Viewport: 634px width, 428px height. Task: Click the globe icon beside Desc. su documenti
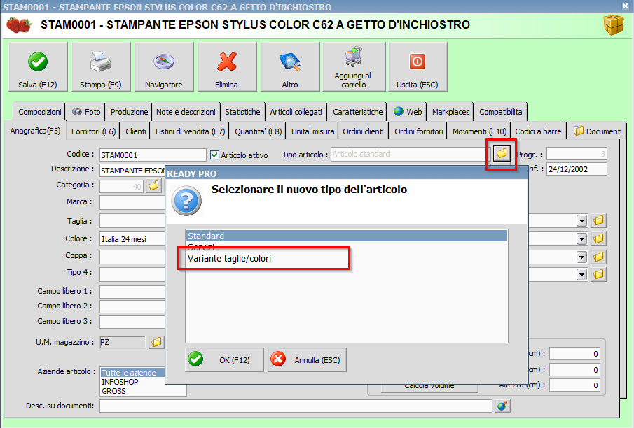coord(502,406)
